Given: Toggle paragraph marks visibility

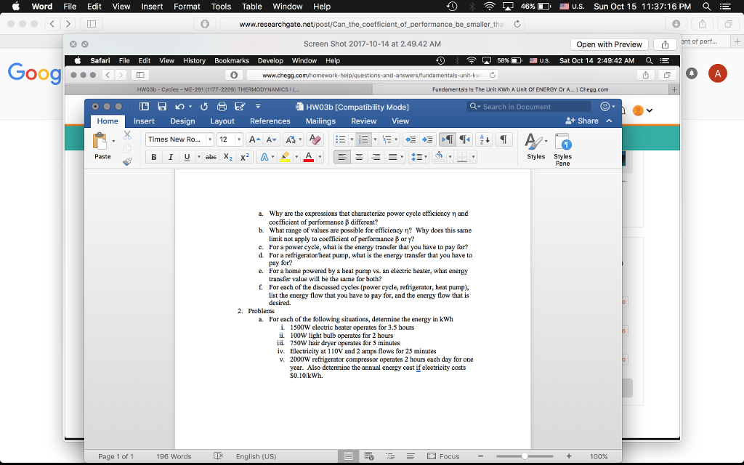Looking at the screenshot, I should click(505, 139).
